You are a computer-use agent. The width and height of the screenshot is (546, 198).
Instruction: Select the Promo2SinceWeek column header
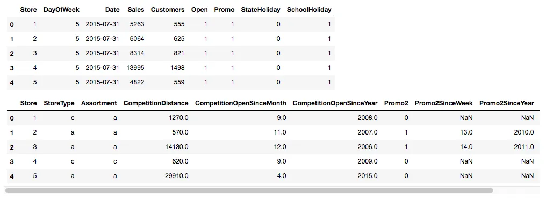coord(444,103)
